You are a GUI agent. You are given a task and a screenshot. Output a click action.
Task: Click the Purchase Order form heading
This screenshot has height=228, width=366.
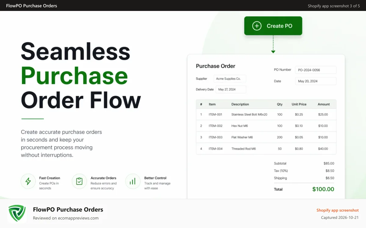coord(215,66)
